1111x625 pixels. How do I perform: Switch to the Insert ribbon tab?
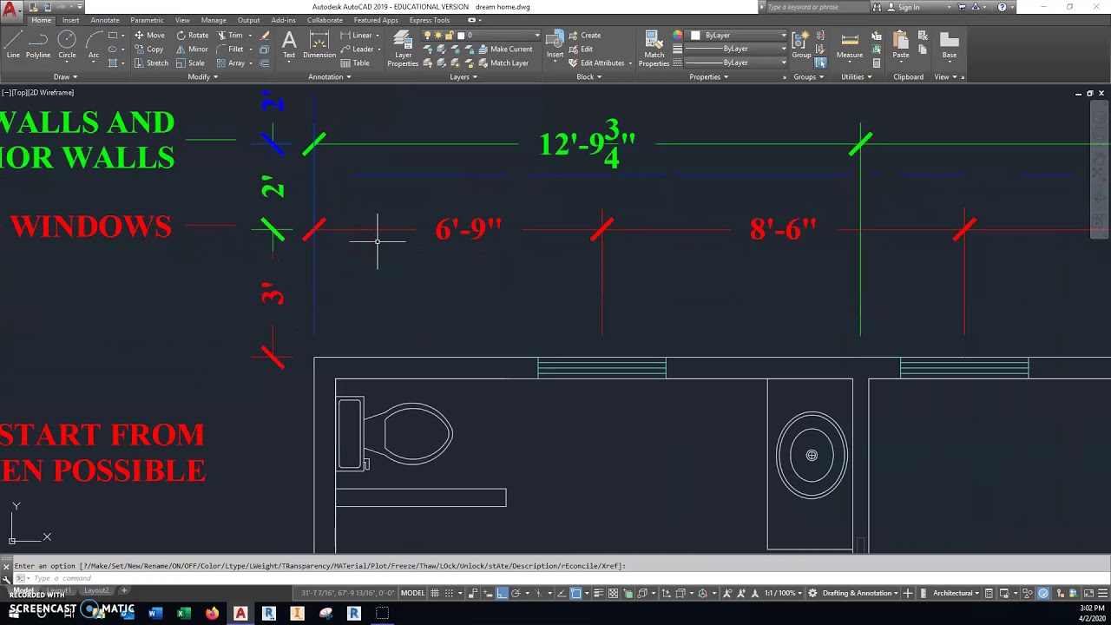coord(70,20)
